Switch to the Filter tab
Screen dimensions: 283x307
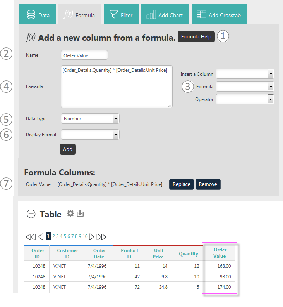(x=121, y=14)
